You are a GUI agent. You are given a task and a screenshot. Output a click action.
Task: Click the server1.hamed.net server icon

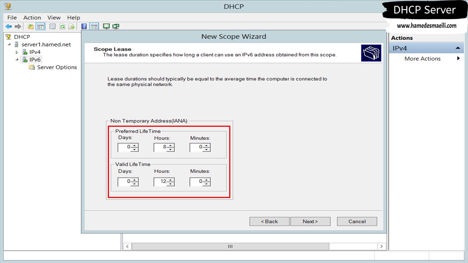16,44
